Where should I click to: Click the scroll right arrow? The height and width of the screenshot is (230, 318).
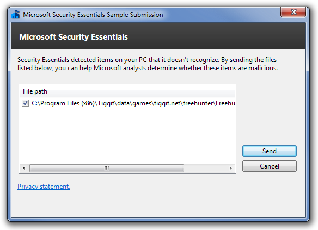pyautogui.click(x=230, y=168)
